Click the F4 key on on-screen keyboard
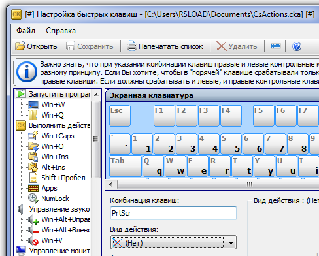This screenshot has height=256, width=319. click(231, 116)
